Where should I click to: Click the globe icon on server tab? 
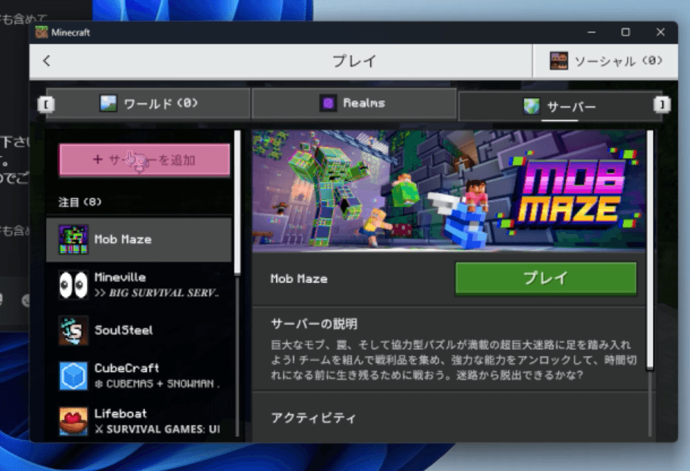[x=532, y=106]
